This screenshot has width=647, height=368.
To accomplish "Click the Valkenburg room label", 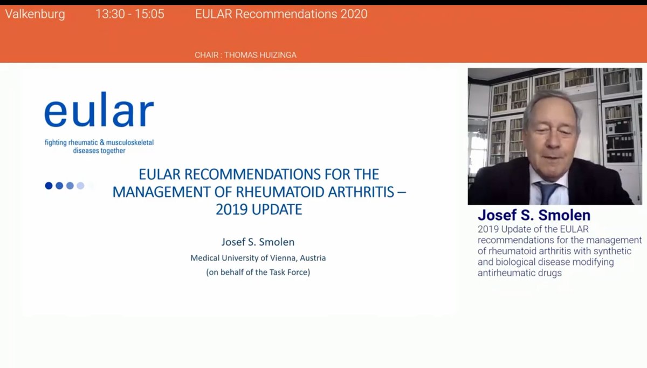I will click(35, 15).
